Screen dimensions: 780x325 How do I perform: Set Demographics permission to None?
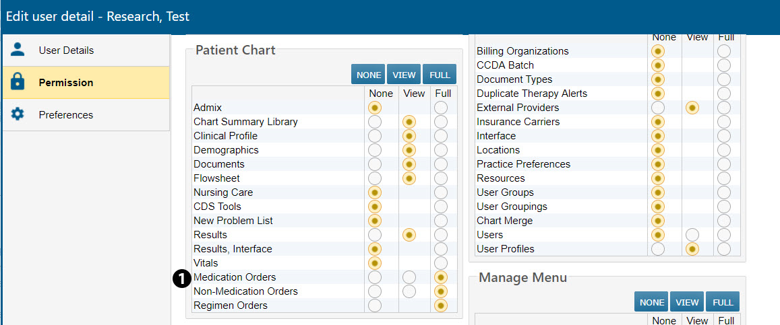pyautogui.click(x=375, y=150)
